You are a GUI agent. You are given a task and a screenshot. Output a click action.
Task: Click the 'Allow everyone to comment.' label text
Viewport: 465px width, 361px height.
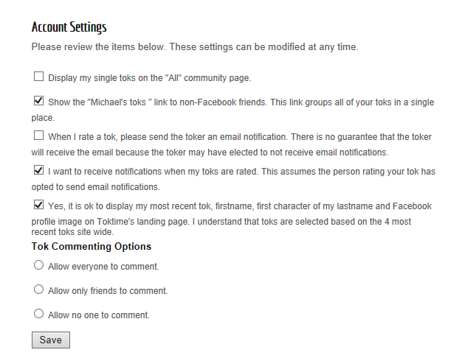pyautogui.click(x=103, y=266)
